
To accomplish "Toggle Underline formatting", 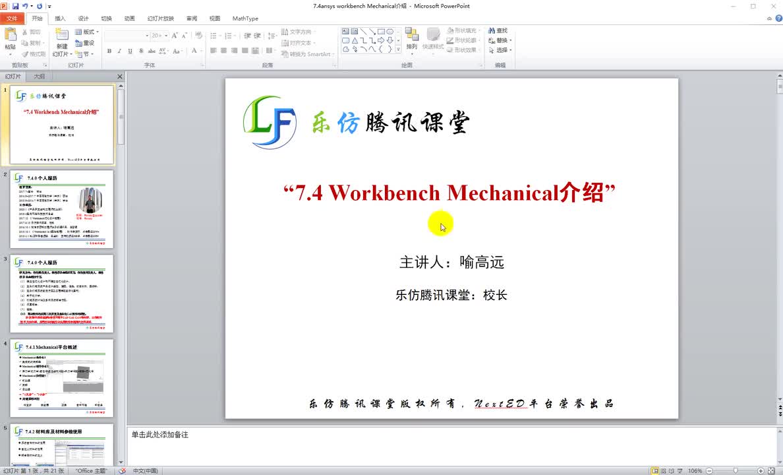I will [x=130, y=51].
